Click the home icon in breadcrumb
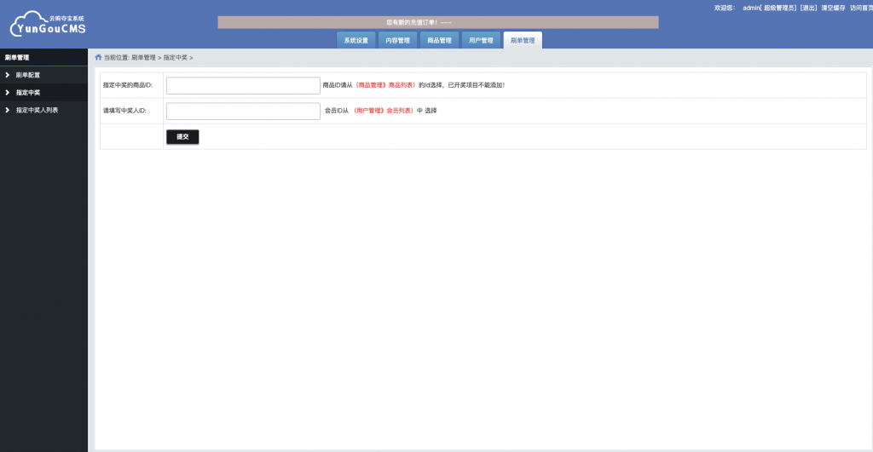Image resolution: width=873 pixels, height=452 pixels. [x=99, y=57]
